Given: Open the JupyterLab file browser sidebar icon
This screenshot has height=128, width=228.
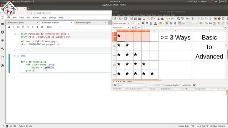Looking at the screenshot, I should pyautogui.click(x=2, y=24).
